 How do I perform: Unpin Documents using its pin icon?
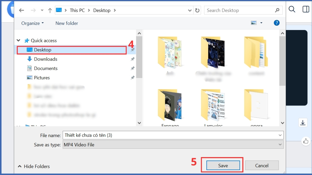[x=133, y=68]
